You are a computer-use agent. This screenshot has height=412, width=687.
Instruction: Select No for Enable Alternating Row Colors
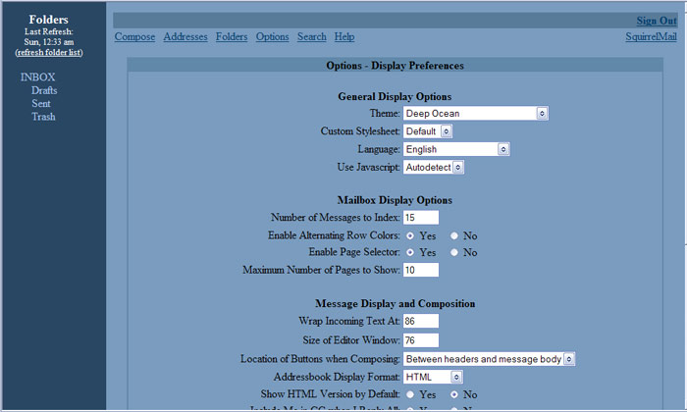coord(453,235)
